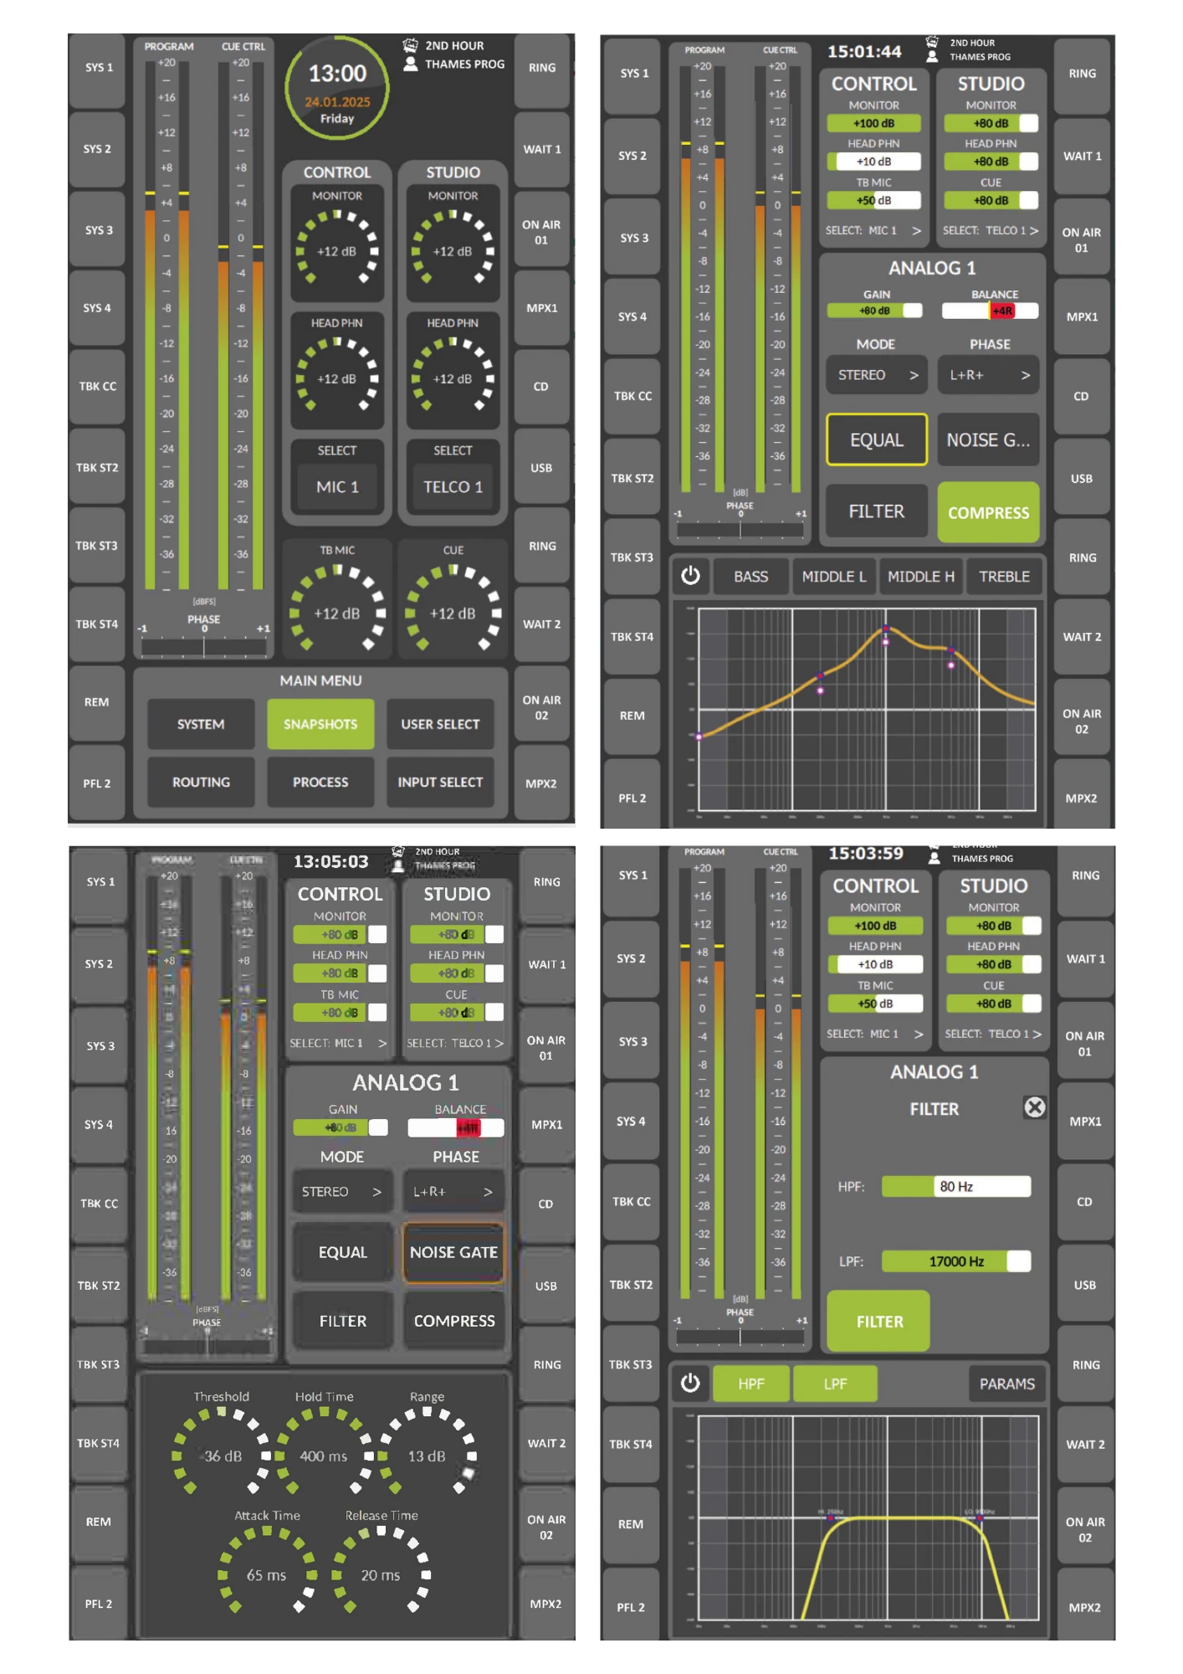Open the PROCESS menu button
The image size is (1183, 1674).
[x=320, y=782]
